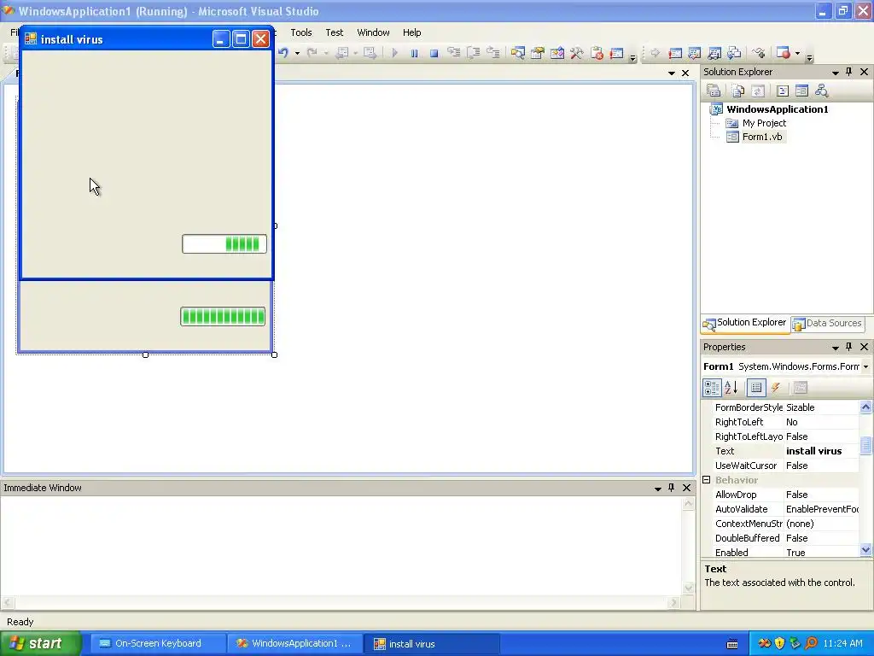The image size is (874, 656).
Task: Open Solution Explorer via toolbar magnifier-folder icon
Action: click(x=518, y=53)
